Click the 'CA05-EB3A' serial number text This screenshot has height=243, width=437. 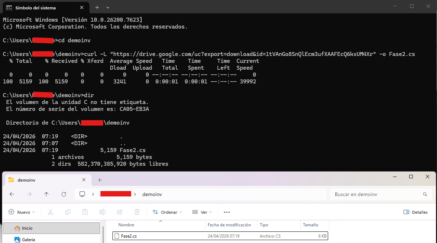click(134, 109)
